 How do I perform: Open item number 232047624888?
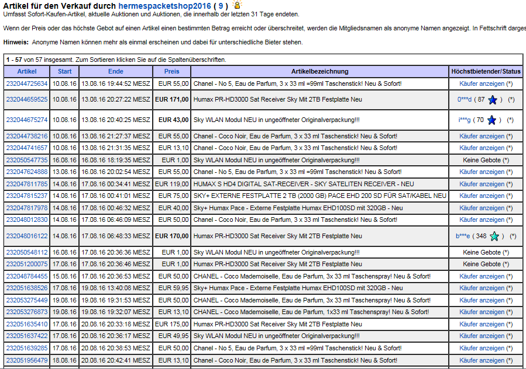(27, 172)
